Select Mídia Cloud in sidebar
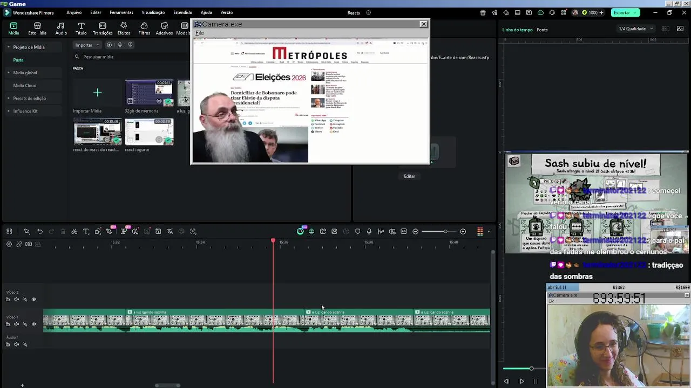This screenshot has height=388, width=691. tap(25, 86)
